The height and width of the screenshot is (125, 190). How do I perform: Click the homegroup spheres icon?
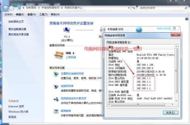click(x=56, y=99)
